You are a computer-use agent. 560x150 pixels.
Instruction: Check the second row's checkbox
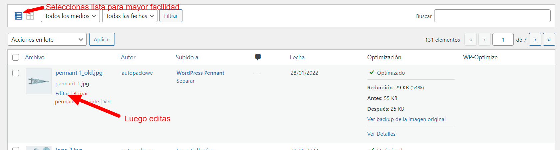click(x=16, y=148)
